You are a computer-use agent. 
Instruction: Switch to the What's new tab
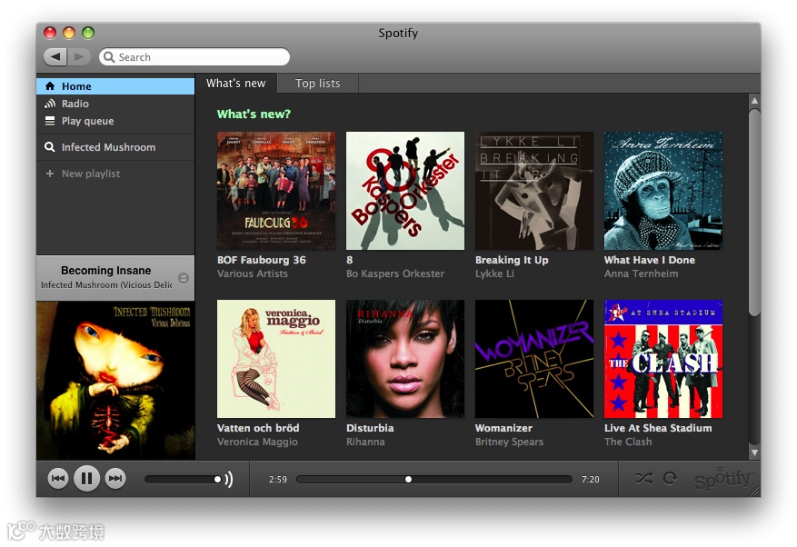click(236, 84)
